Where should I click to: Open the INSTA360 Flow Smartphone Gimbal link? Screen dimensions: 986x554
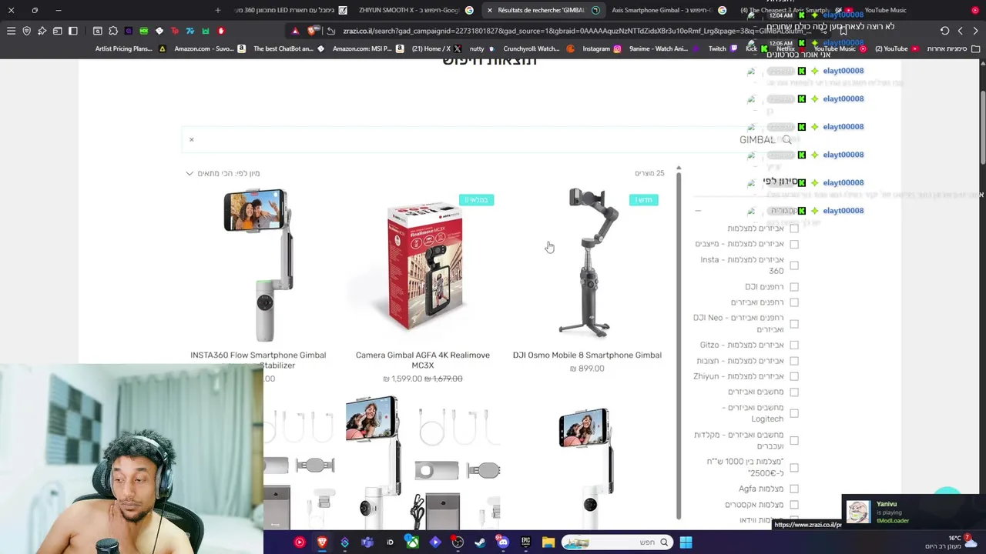[258, 360]
